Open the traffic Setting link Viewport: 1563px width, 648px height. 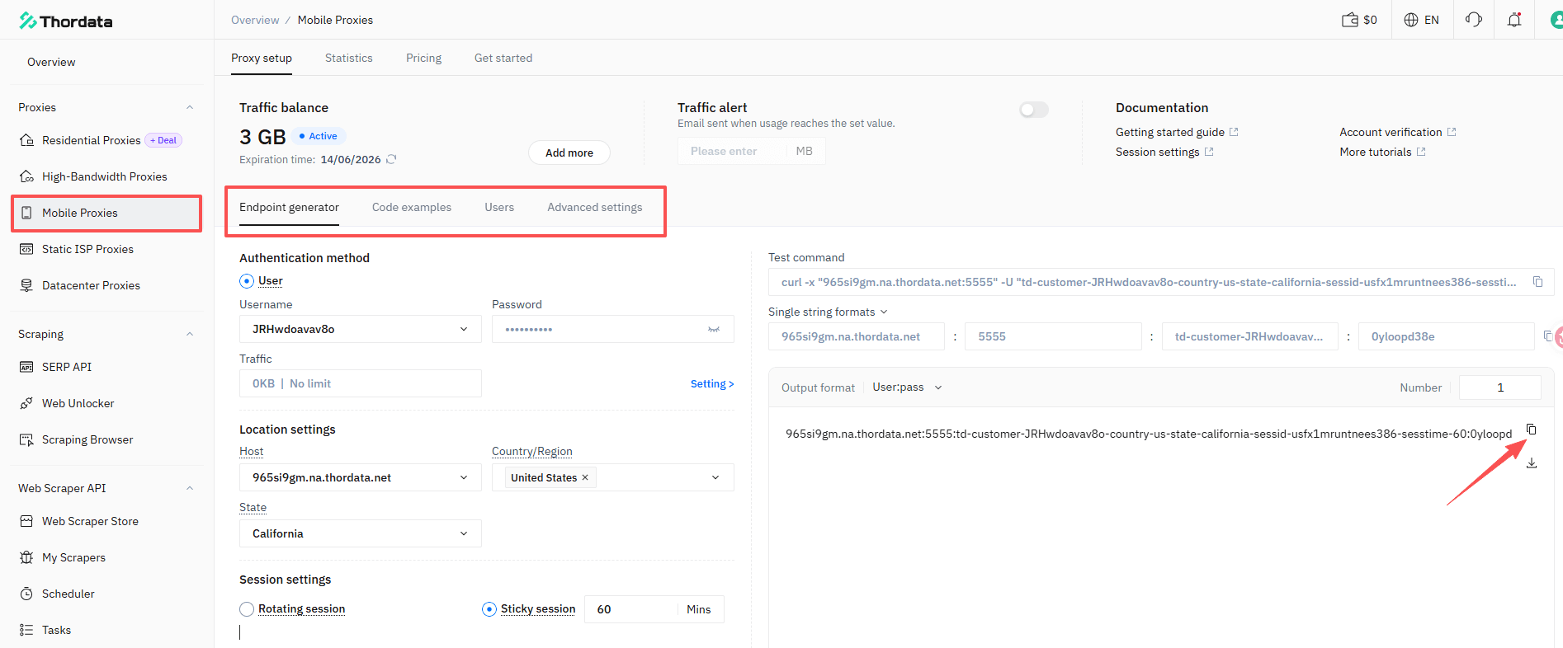[x=712, y=383]
